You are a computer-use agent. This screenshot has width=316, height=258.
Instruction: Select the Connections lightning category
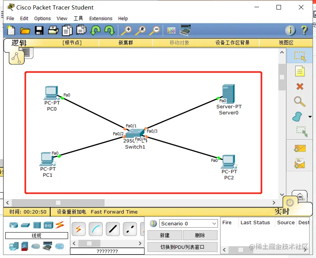coord(60,225)
